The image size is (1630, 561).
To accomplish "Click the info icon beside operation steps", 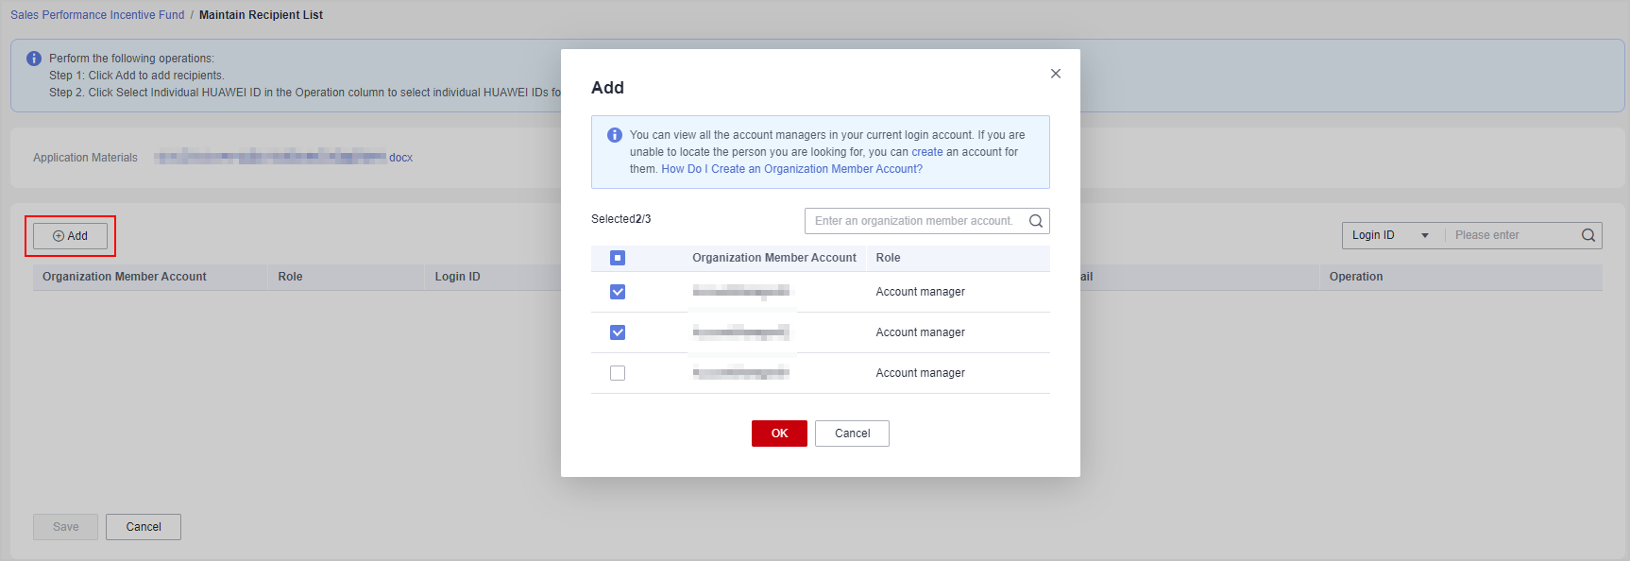I will [34, 59].
